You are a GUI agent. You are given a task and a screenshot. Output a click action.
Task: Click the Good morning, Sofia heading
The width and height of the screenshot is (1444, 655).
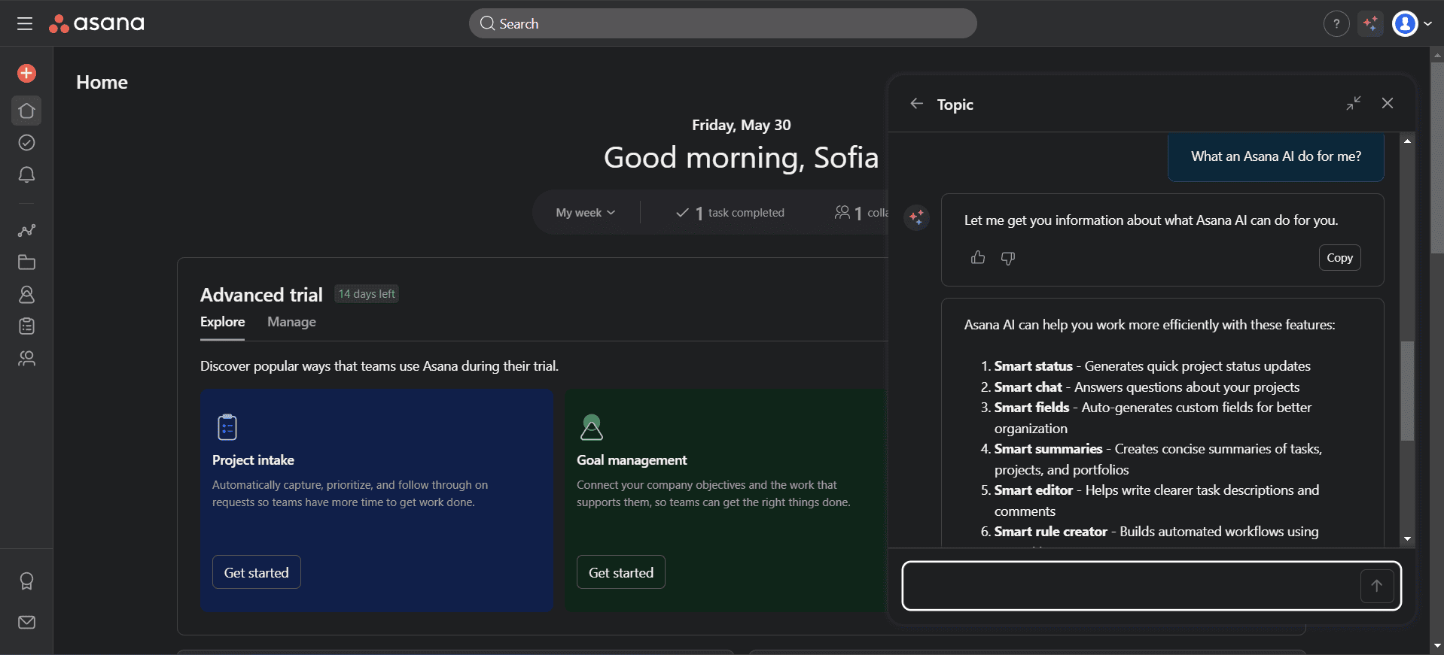(x=741, y=158)
